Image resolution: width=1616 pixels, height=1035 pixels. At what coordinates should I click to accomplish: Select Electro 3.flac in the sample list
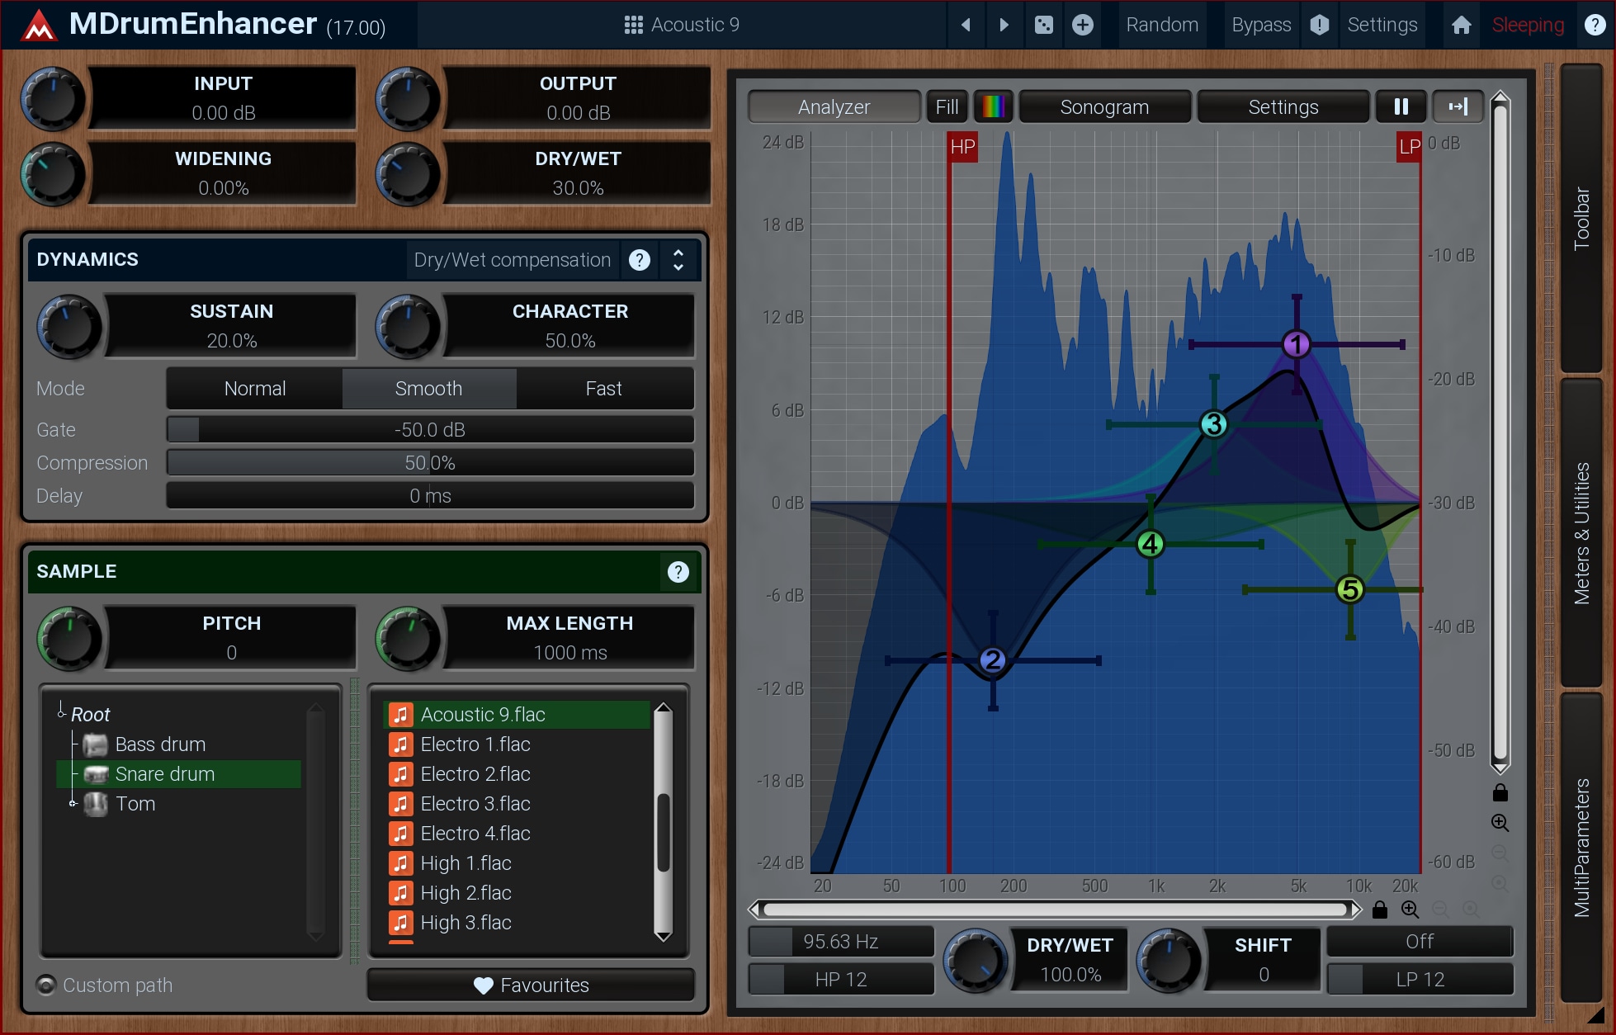click(x=475, y=803)
